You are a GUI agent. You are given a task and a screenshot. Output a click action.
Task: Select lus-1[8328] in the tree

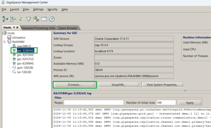(24, 72)
